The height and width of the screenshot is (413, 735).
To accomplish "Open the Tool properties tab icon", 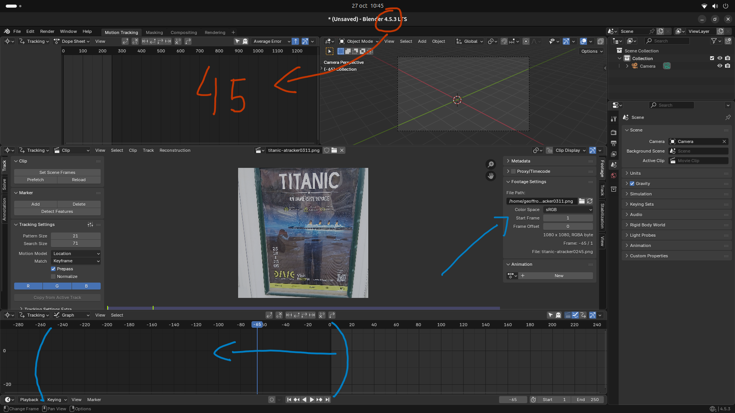I will point(614,119).
